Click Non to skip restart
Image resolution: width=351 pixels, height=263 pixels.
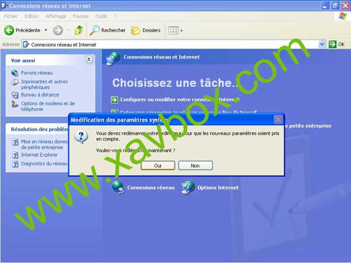point(195,165)
